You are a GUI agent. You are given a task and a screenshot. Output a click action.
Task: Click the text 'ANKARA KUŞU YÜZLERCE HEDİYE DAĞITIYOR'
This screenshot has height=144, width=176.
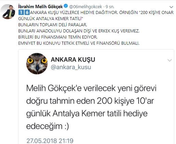click(74, 12)
